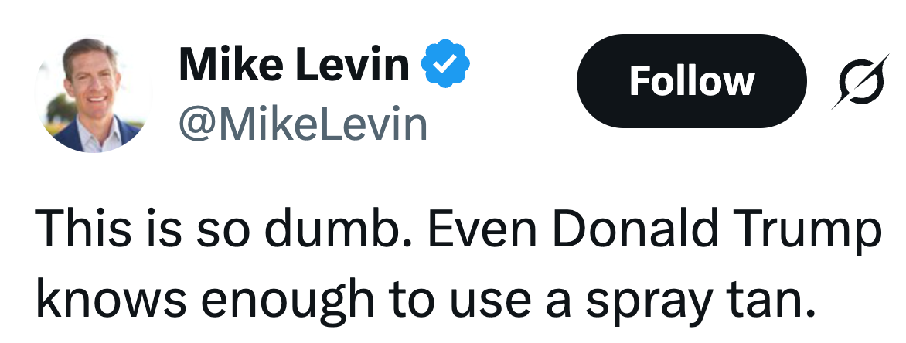Click the blue verified checkmark badge
This screenshot has width=906, height=343.
point(445,63)
